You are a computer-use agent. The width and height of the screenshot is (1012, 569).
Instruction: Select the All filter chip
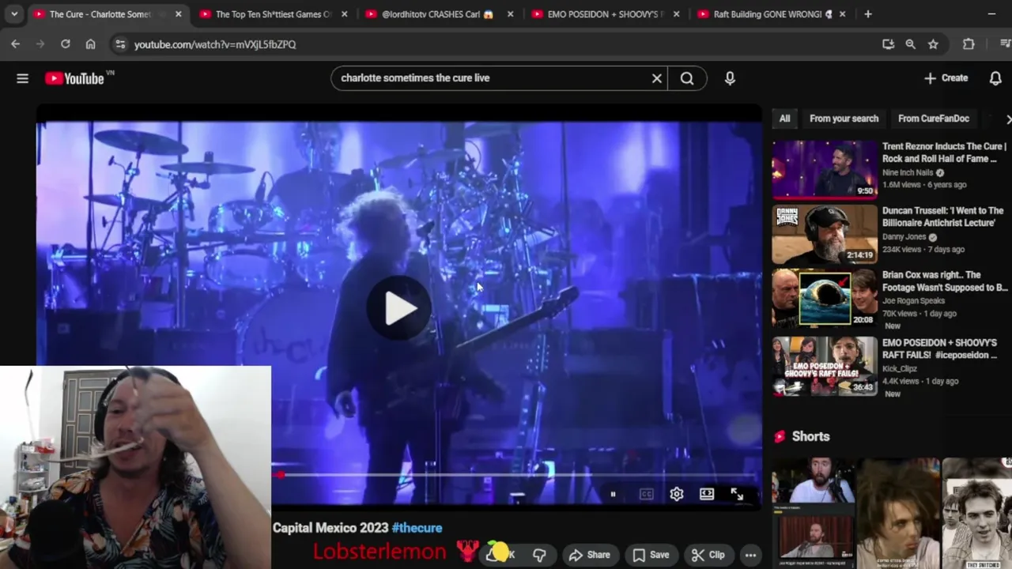pyautogui.click(x=784, y=119)
